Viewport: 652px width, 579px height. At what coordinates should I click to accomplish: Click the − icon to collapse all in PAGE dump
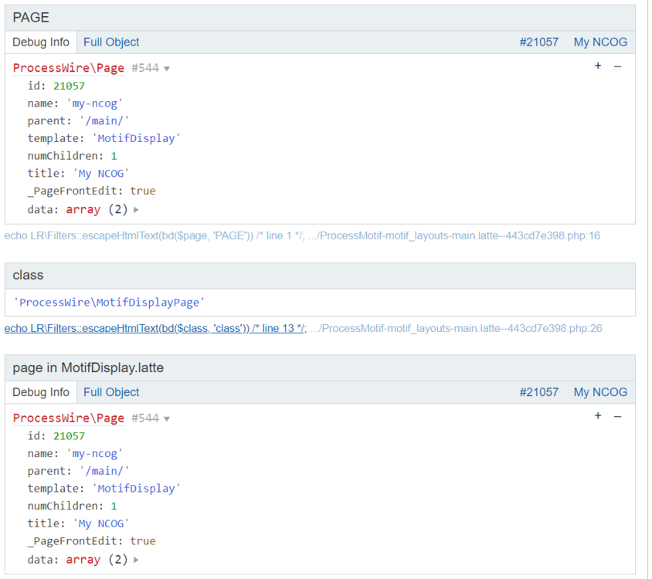tap(616, 66)
